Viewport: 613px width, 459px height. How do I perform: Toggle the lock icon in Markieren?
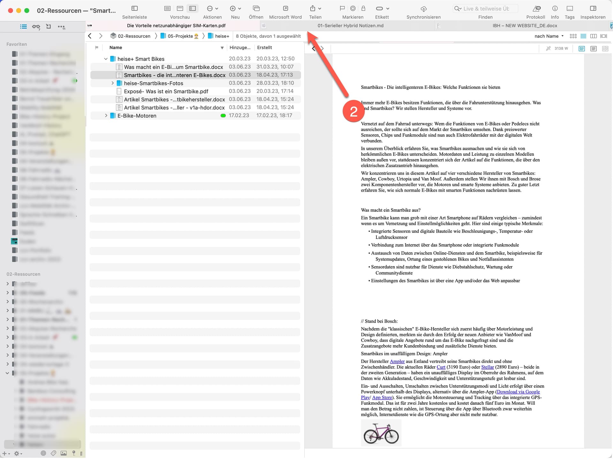click(363, 8)
